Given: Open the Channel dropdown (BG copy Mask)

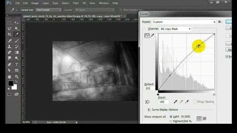Looking at the screenshot, I should coord(175,29).
